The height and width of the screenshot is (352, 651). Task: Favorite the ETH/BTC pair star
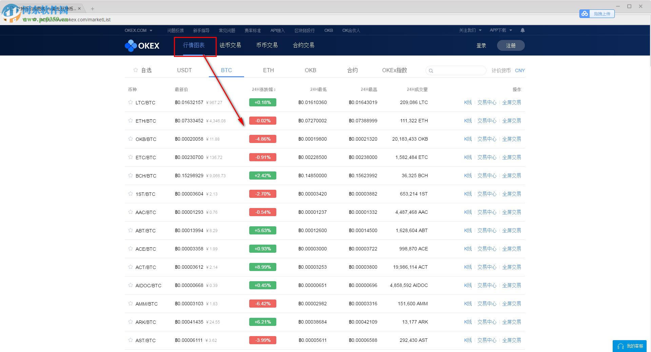click(x=131, y=121)
